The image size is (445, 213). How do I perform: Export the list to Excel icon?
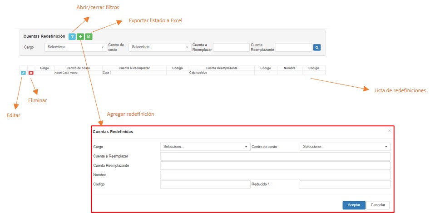coord(89,36)
